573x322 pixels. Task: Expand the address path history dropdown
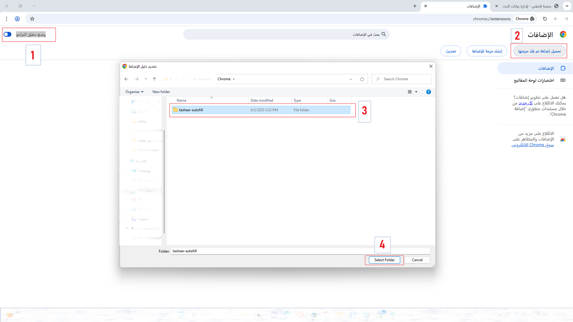[351, 79]
